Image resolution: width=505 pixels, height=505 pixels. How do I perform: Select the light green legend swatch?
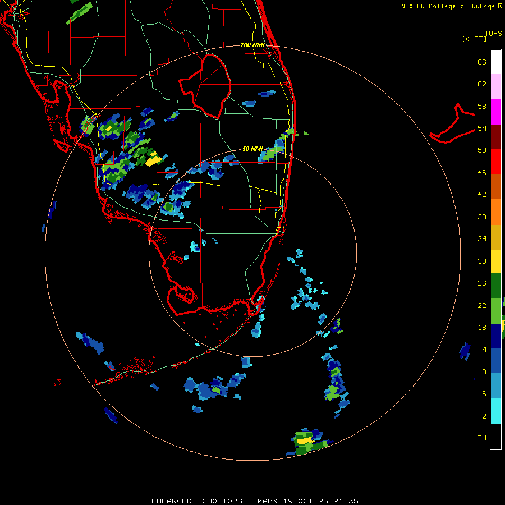click(495, 311)
